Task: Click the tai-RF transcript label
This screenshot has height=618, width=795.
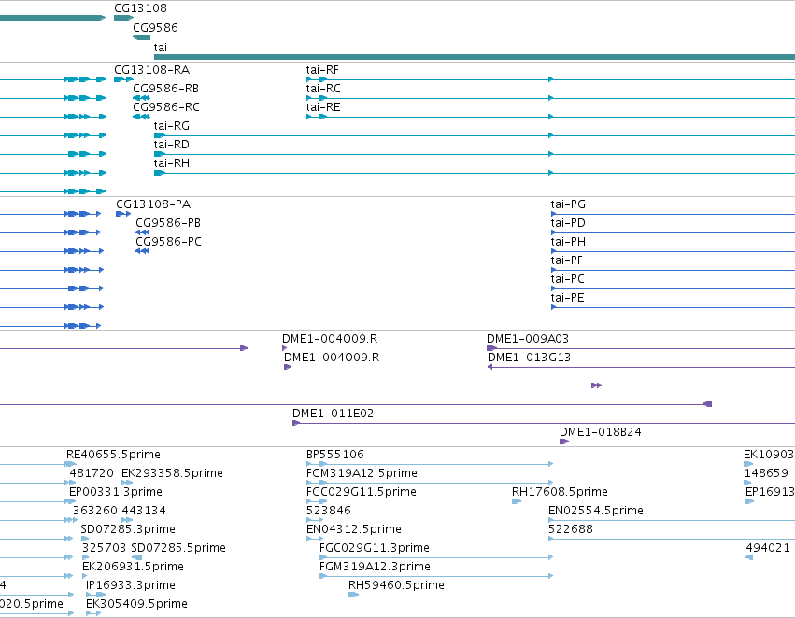Action: click(x=322, y=70)
